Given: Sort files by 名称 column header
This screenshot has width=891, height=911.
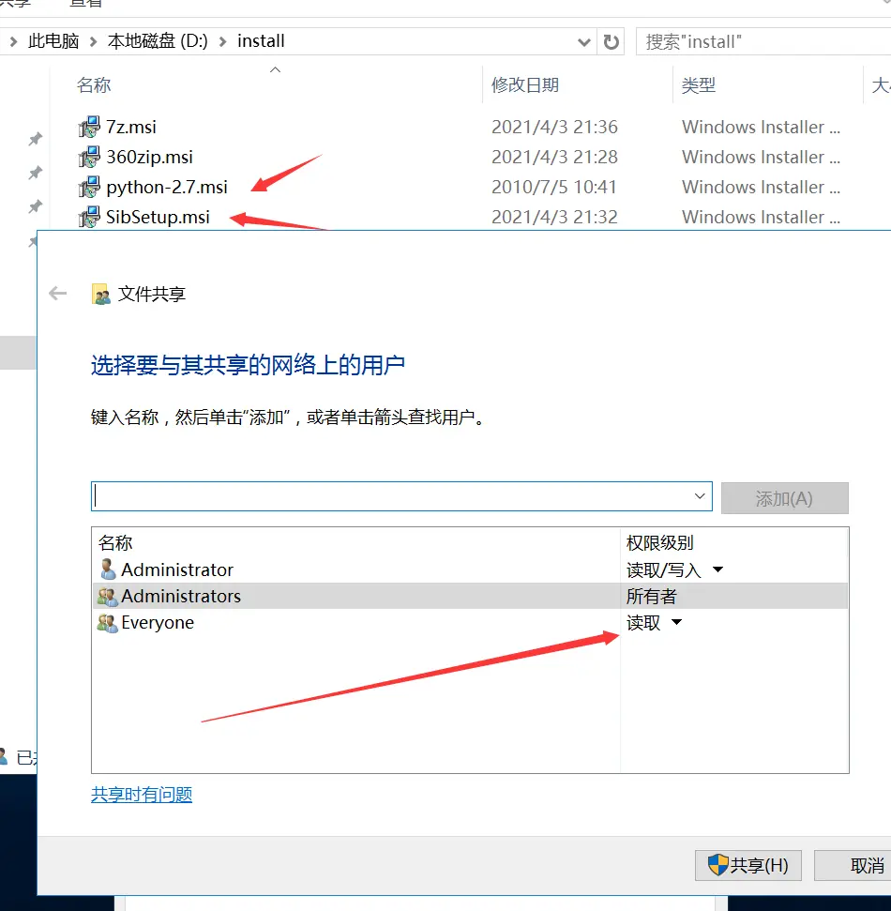Looking at the screenshot, I should coord(94,85).
